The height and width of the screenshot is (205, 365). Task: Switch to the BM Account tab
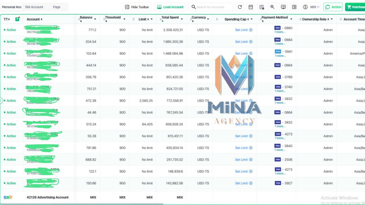click(34, 7)
